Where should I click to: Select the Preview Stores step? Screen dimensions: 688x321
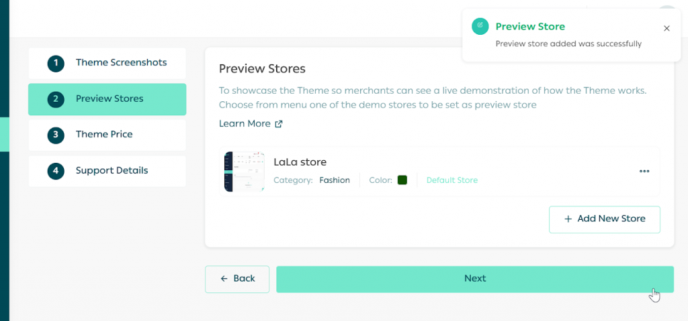(x=110, y=99)
